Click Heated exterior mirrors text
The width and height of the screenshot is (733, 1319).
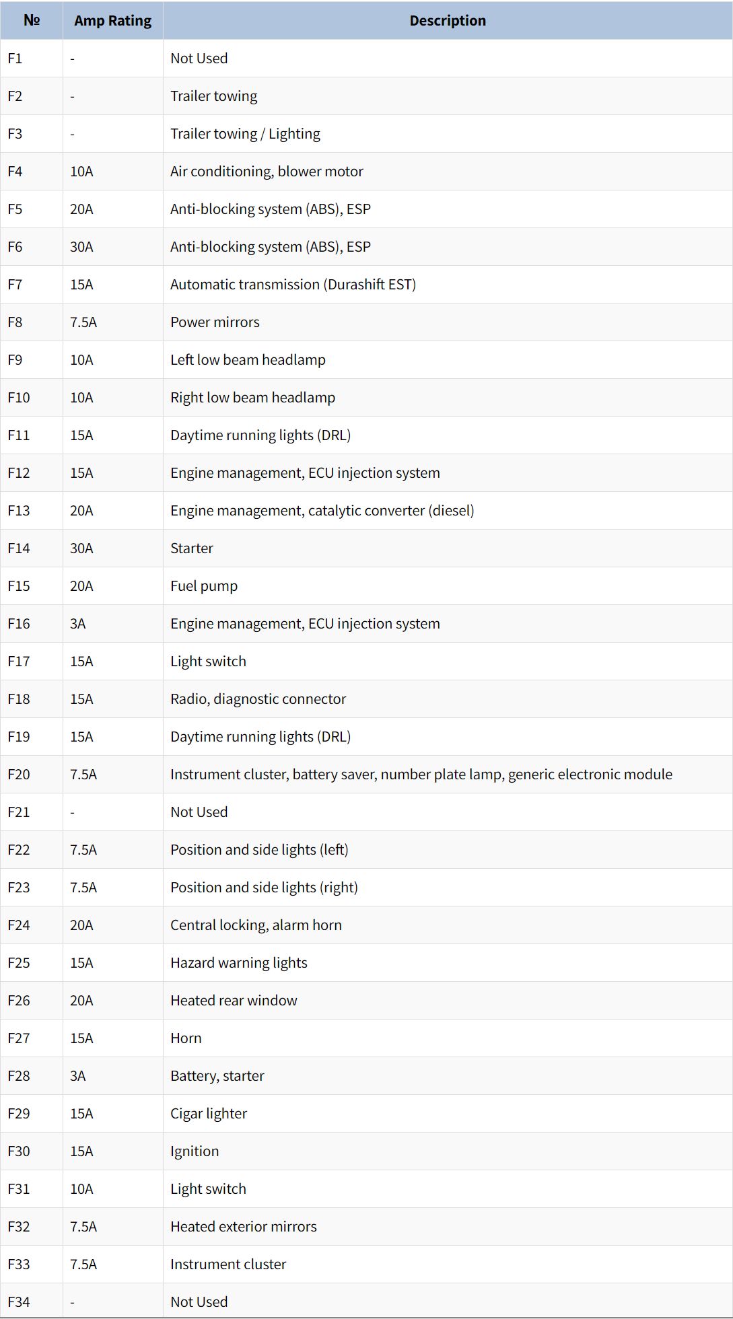point(244,1227)
